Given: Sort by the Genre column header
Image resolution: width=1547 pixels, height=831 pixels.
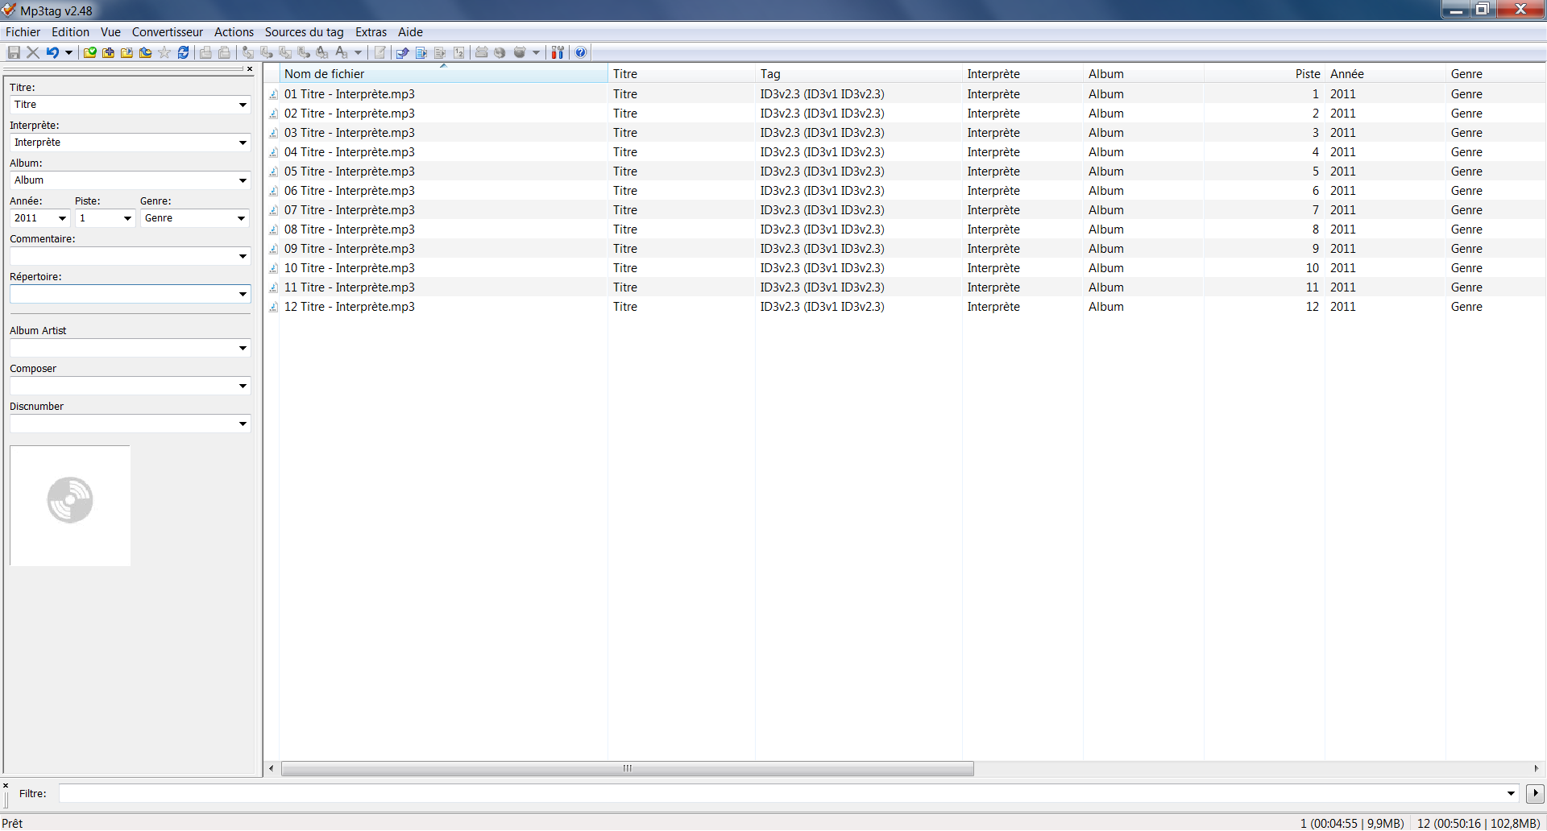Looking at the screenshot, I should point(1495,73).
